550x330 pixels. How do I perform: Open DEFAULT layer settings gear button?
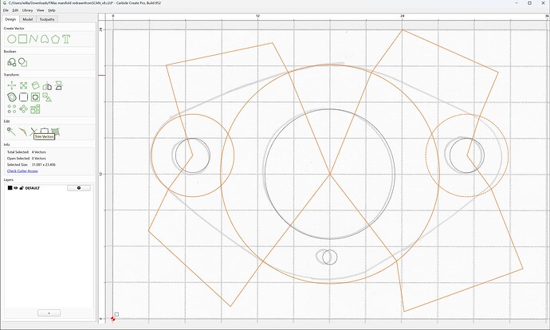[x=79, y=188]
